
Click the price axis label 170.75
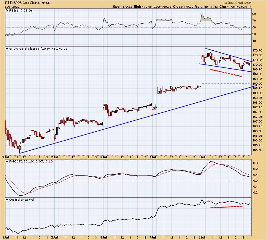[x=257, y=50]
